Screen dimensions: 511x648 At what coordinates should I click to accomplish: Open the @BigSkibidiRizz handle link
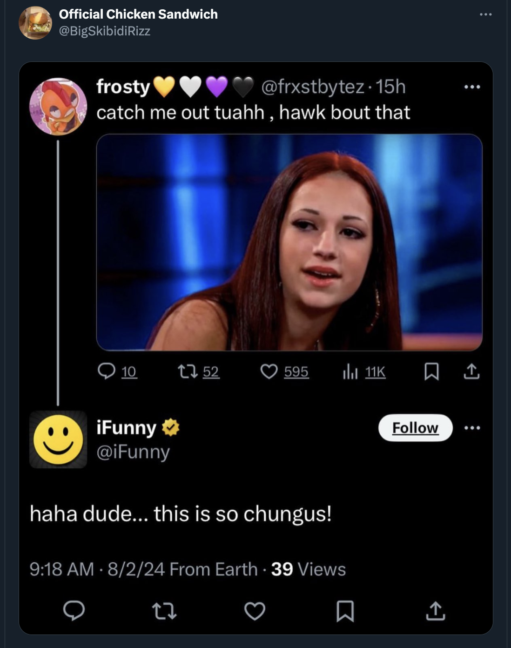(x=104, y=31)
